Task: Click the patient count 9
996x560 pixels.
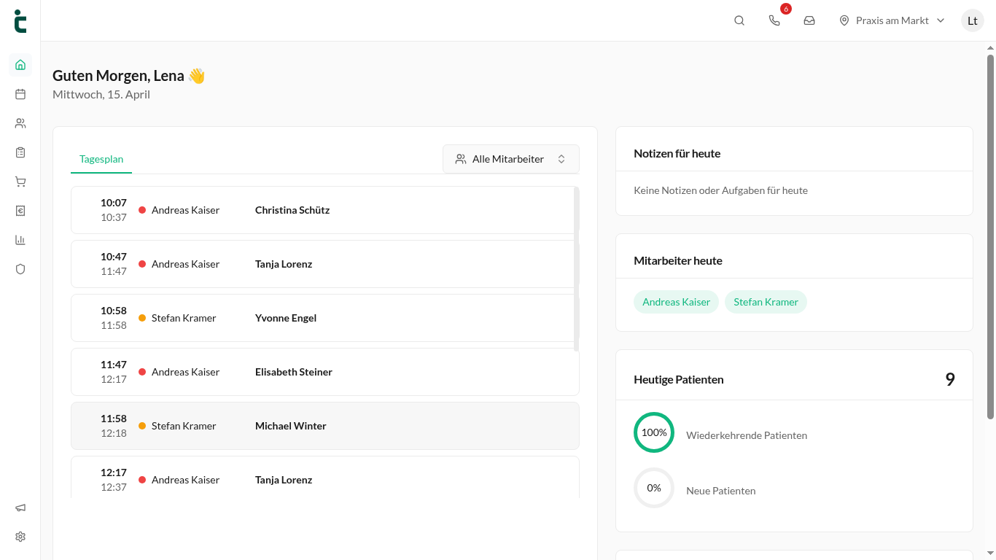Action: coord(950,379)
